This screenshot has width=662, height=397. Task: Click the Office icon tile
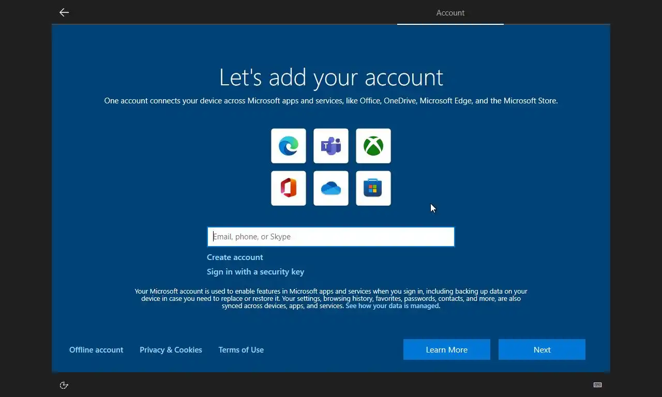pyautogui.click(x=289, y=188)
